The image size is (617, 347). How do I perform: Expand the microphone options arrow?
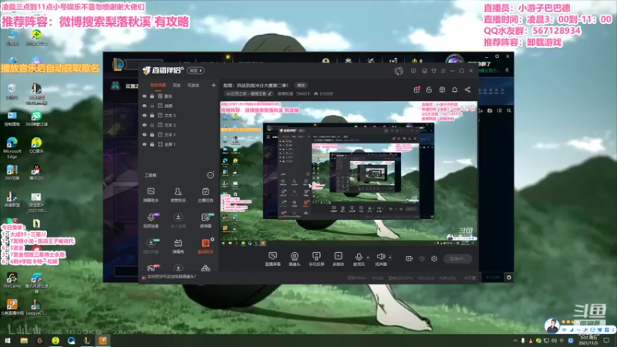tap(368, 258)
